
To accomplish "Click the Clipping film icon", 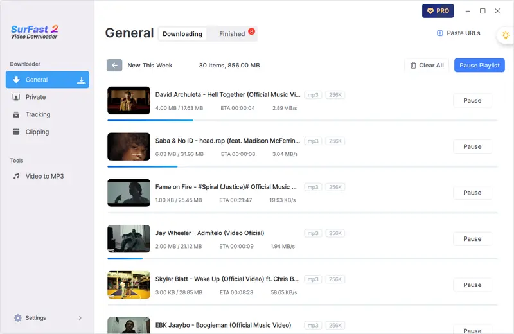I will pos(16,132).
